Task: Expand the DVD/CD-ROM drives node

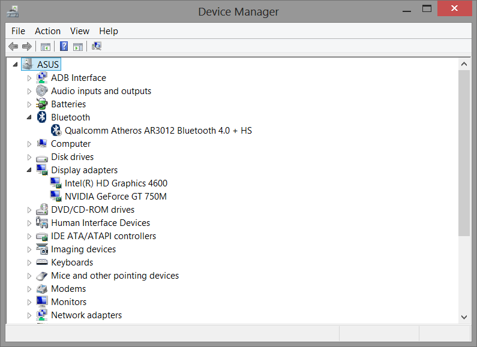Action: pos(29,210)
